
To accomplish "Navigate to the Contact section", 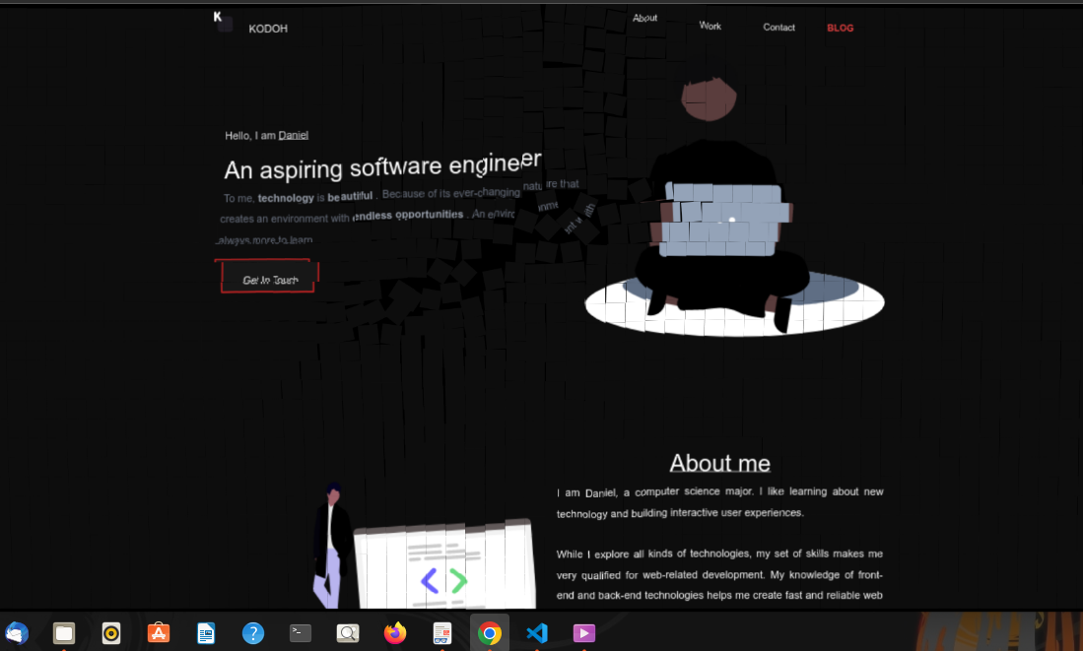I will pos(778,28).
